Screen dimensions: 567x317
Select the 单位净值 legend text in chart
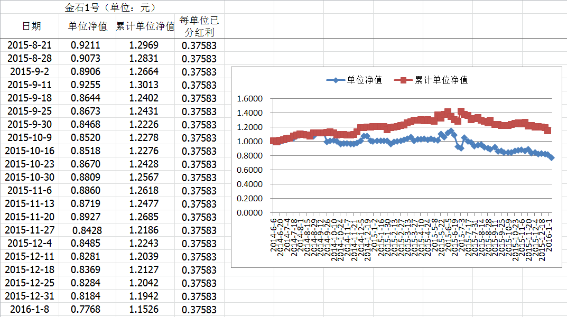364,80
